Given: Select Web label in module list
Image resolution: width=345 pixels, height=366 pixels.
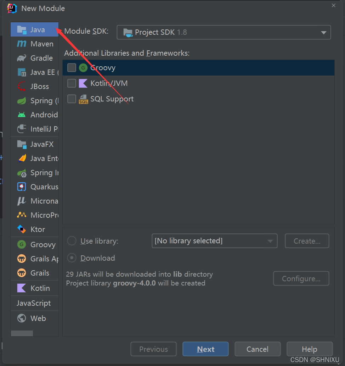Looking at the screenshot, I should point(38,318).
